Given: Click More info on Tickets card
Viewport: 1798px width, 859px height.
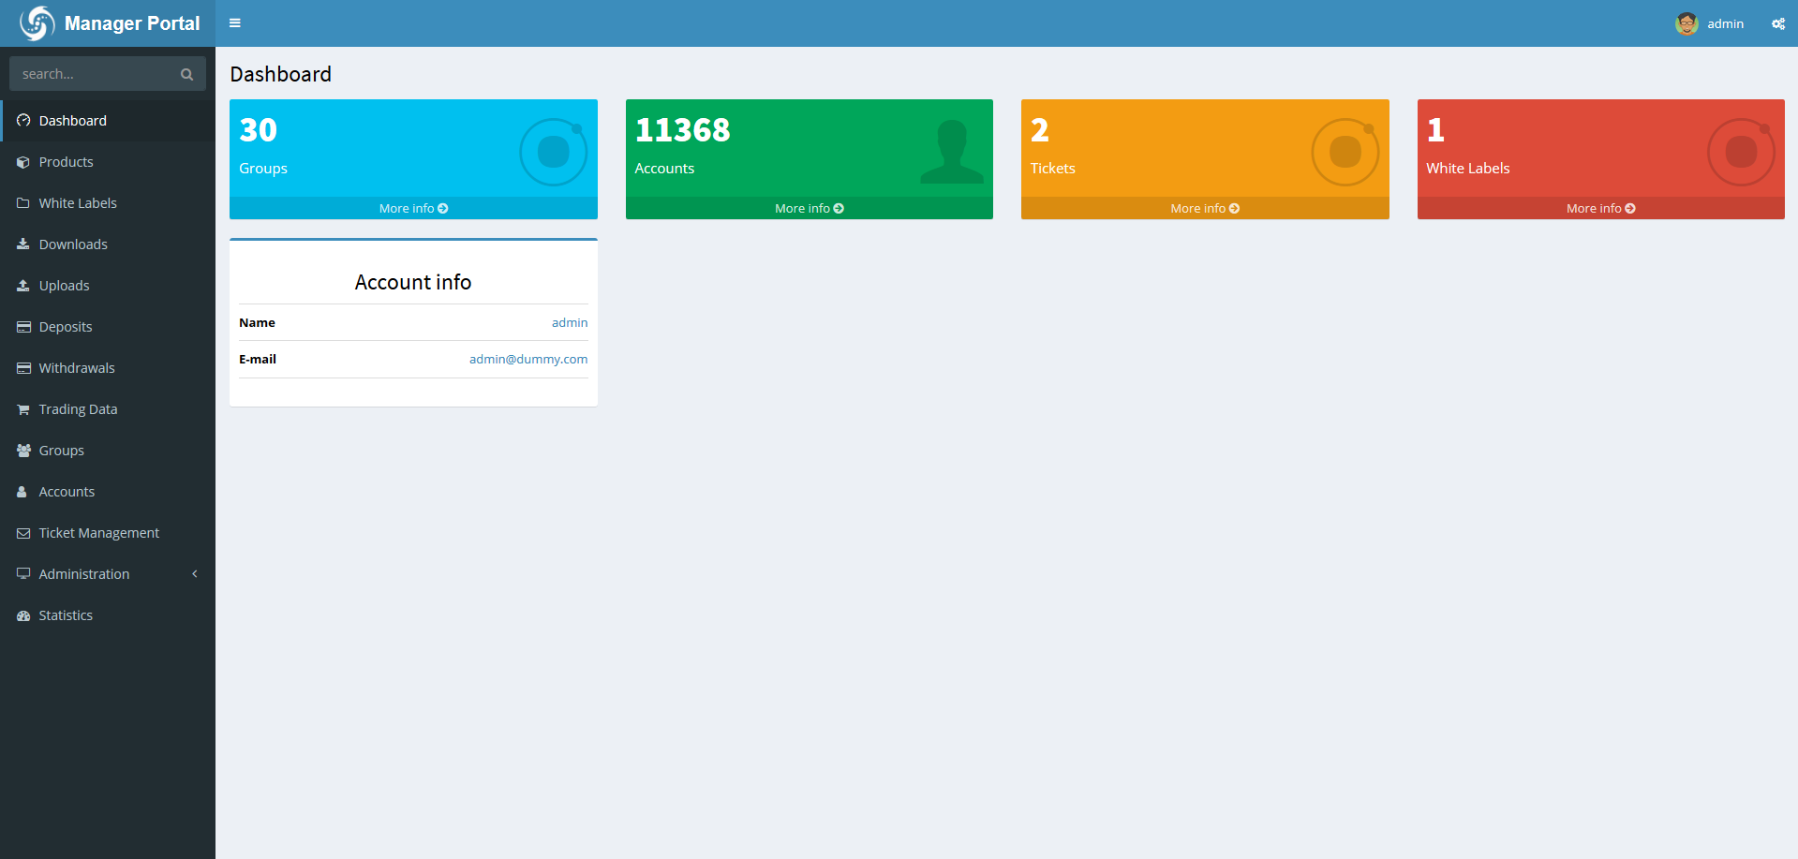Looking at the screenshot, I should point(1204,208).
